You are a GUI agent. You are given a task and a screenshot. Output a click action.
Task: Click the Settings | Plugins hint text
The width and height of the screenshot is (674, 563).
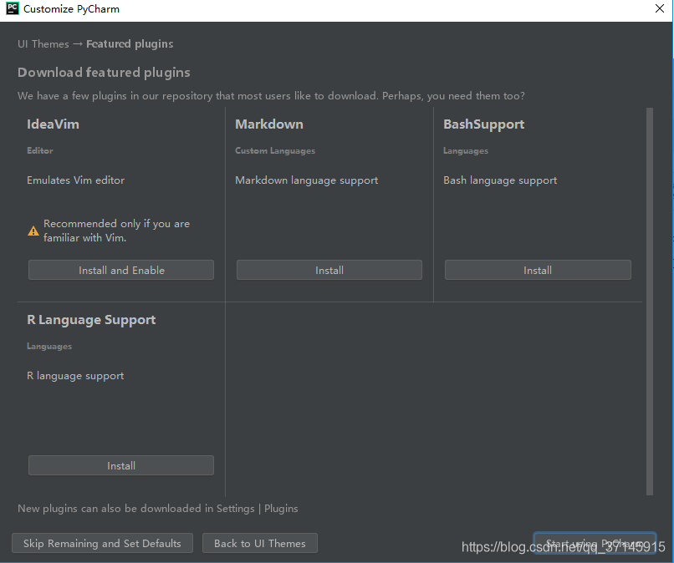point(158,509)
